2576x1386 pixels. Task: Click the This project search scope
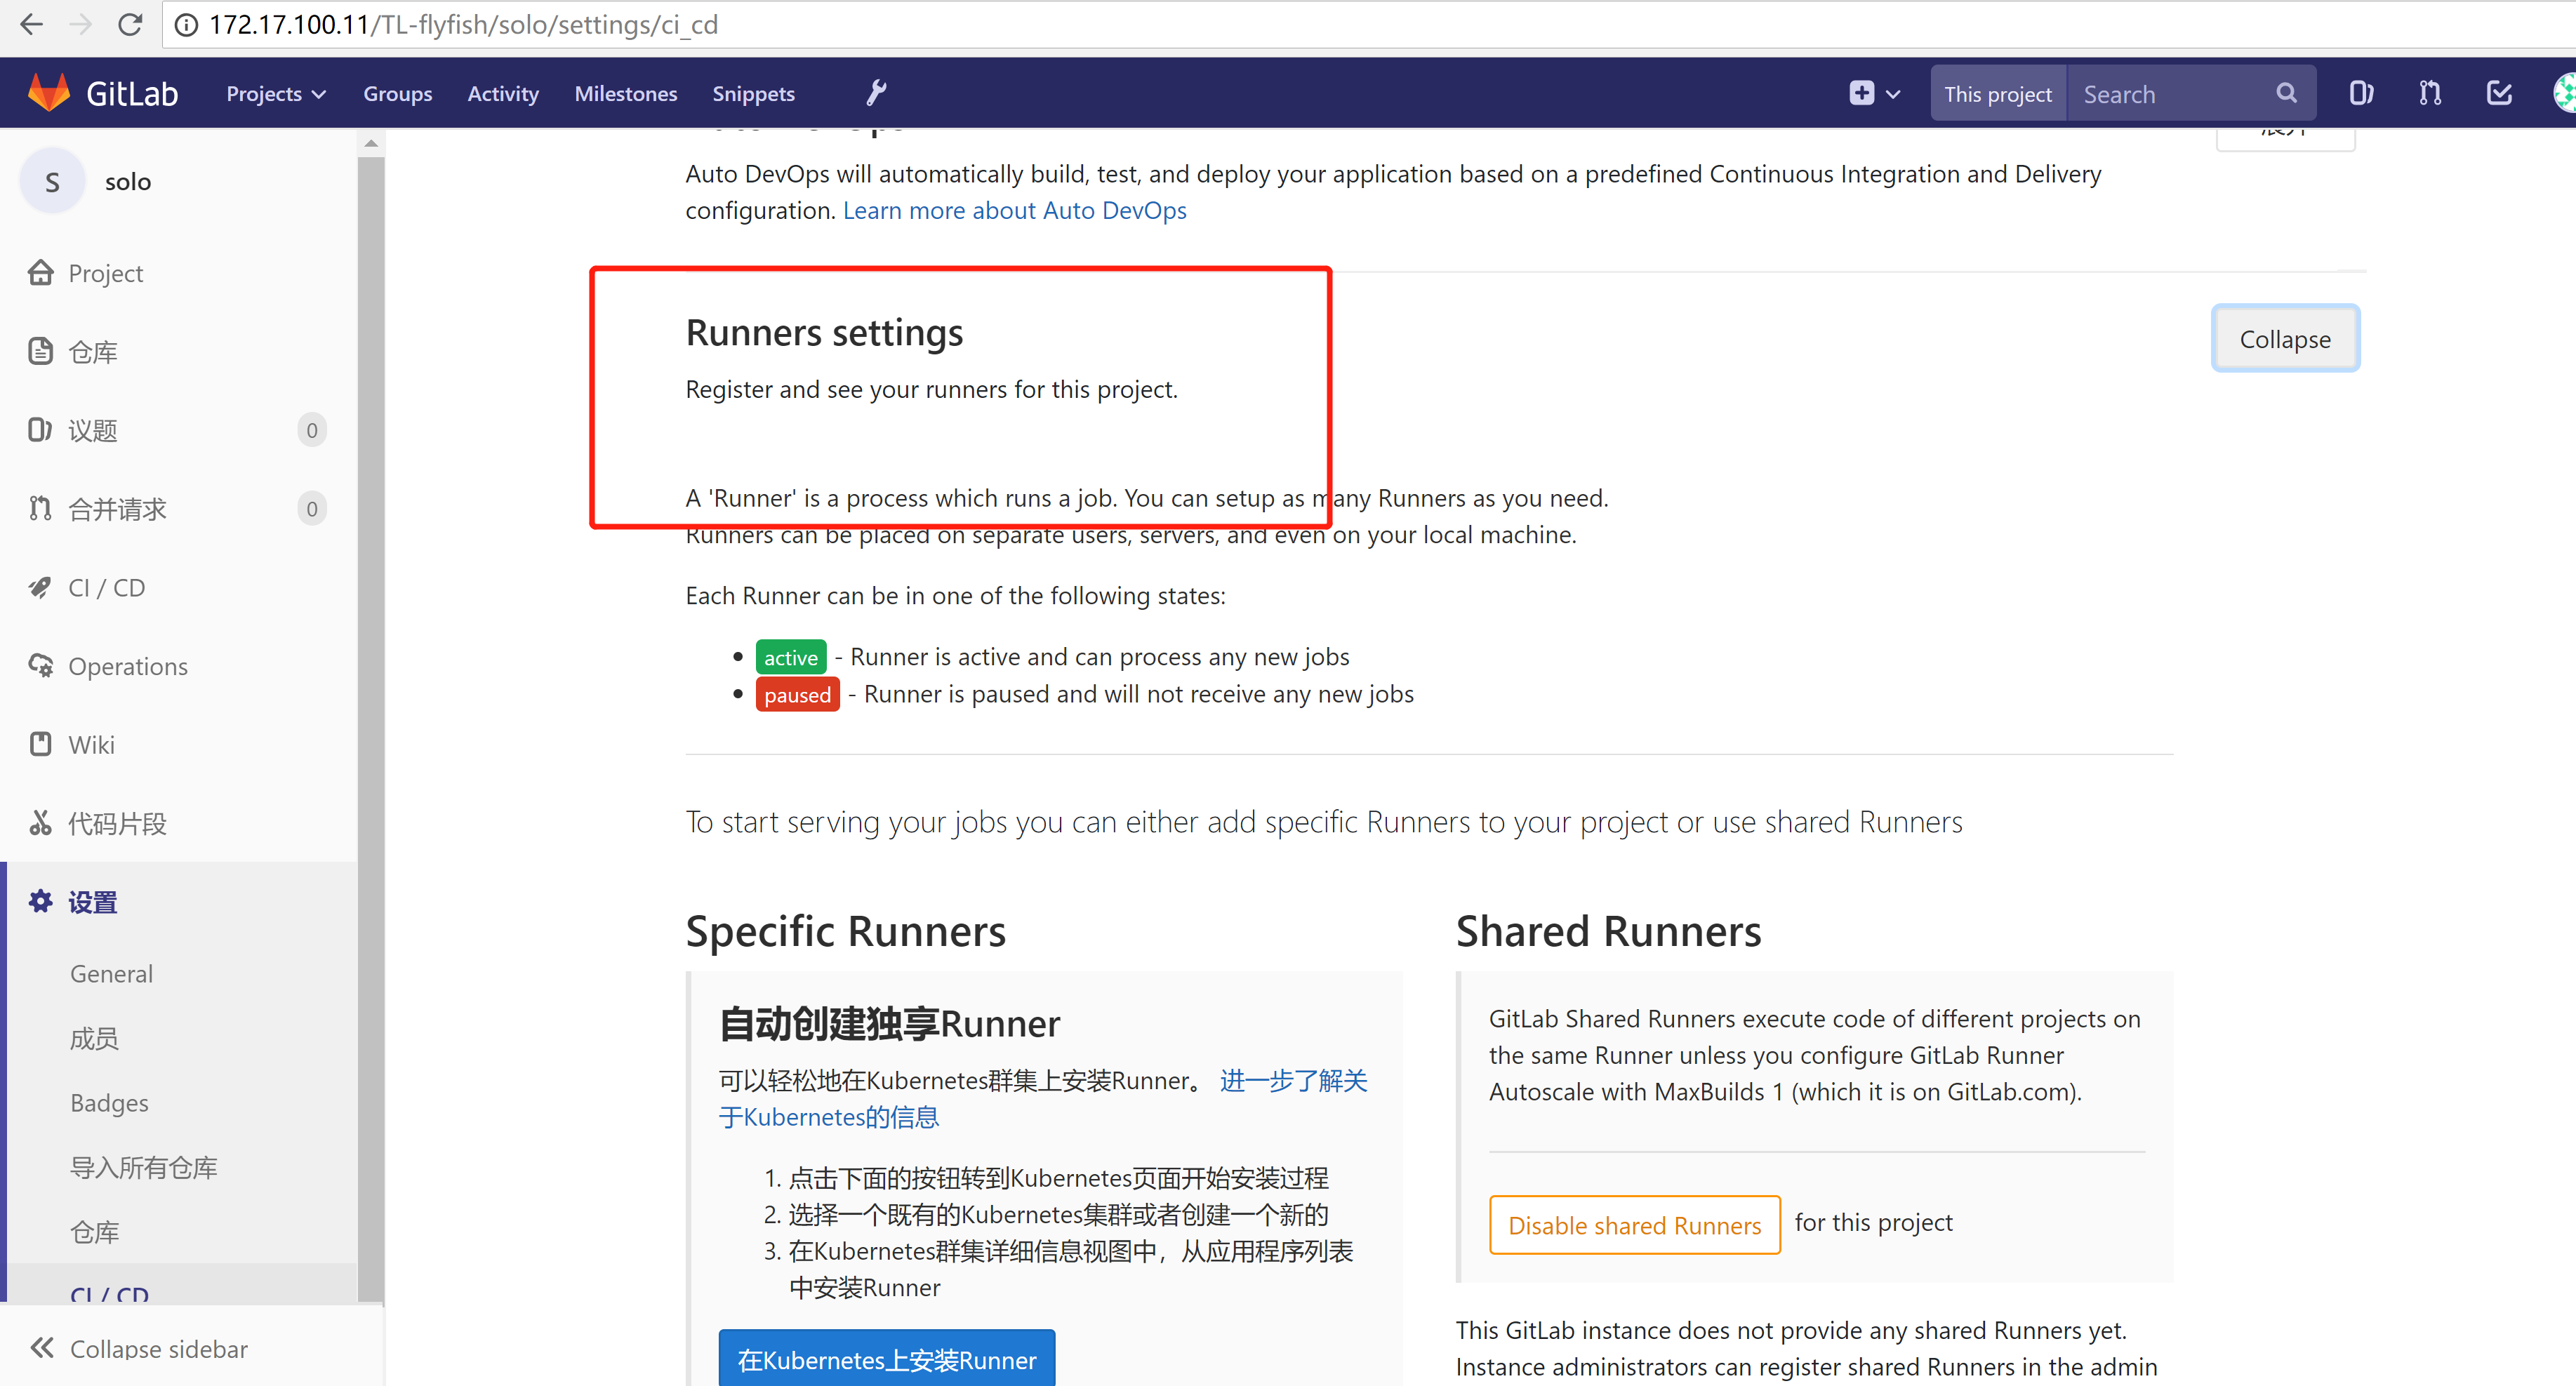[1997, 93]
